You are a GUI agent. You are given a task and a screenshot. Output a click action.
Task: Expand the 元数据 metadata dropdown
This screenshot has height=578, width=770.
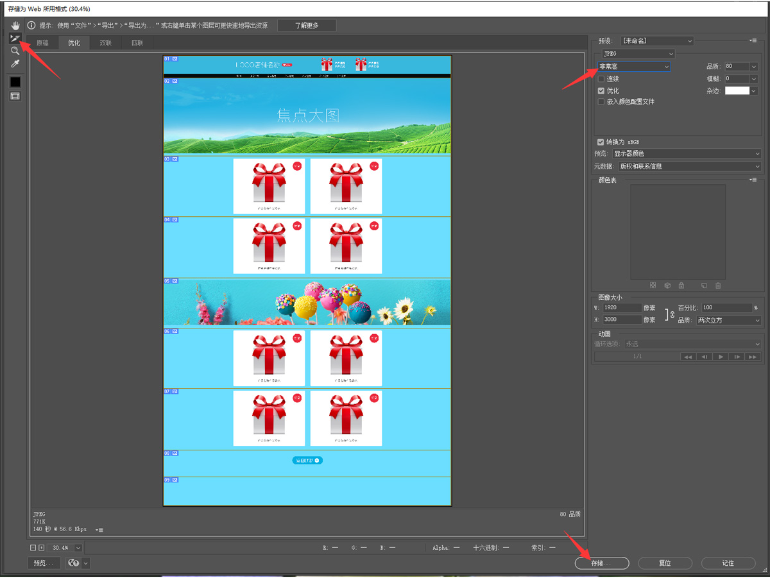point(687,166)
